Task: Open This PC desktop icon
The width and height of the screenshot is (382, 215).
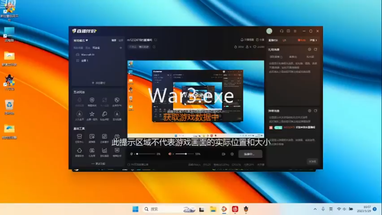Action: pyautogui.click(x=9, y=34)
